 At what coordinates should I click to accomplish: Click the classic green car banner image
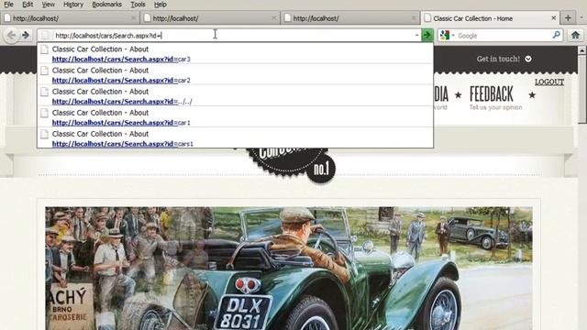click(289, 268)
